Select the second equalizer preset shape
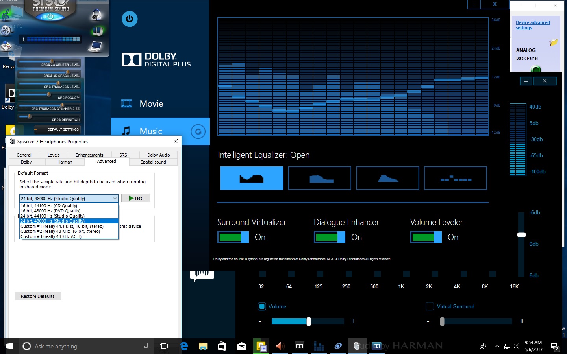The width and height of the screenshot is (567, 354). [320, 178]
